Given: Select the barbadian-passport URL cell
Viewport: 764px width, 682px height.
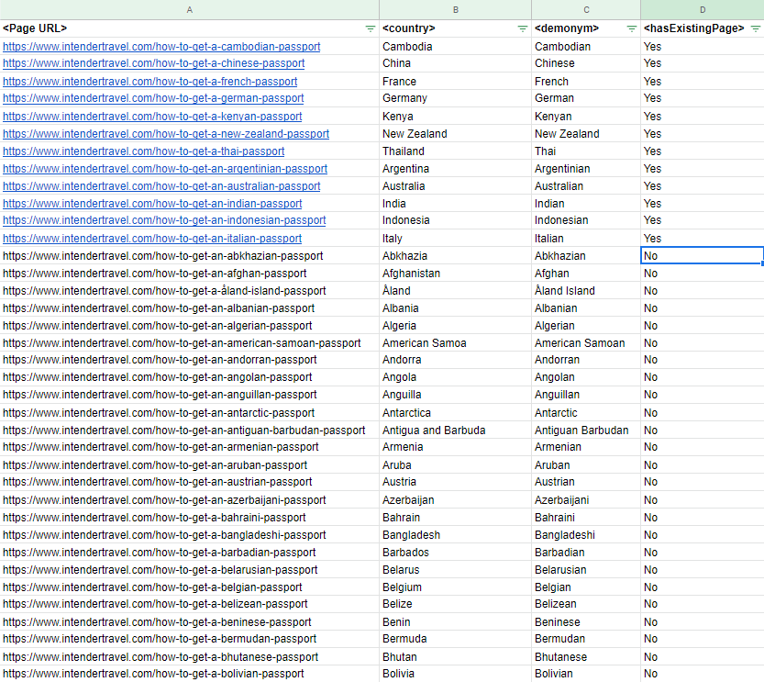Looking at the screenshot, I should tap(190, 553).
